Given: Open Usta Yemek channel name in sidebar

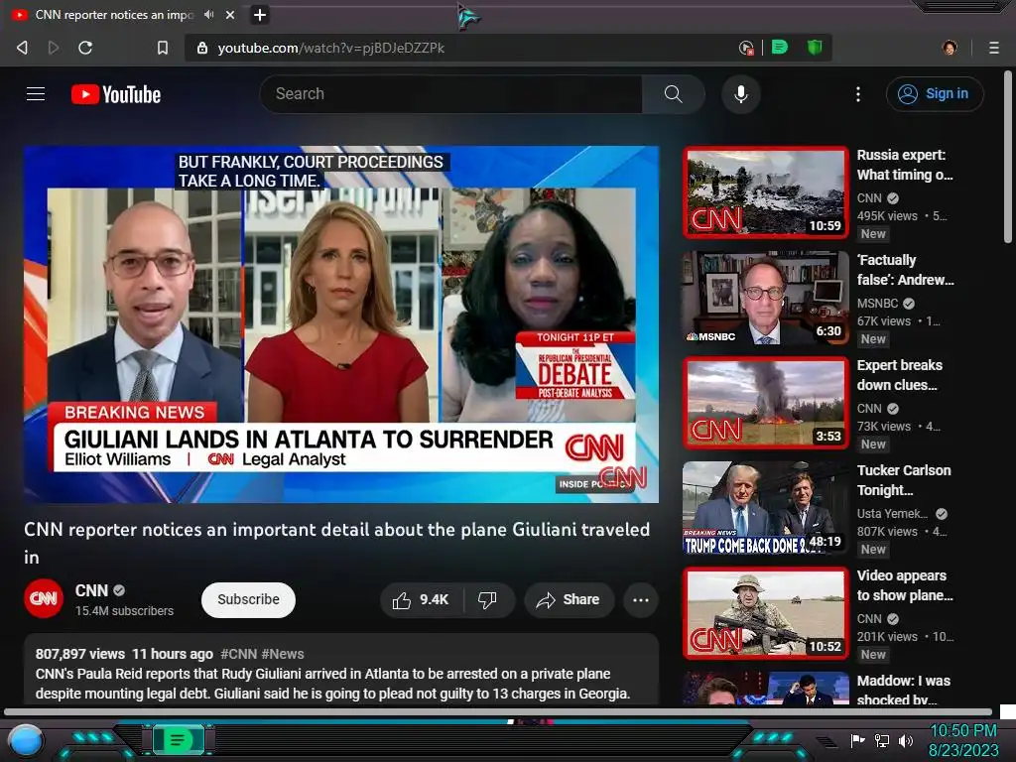Looking at the screenshot, I should [x=892, y=514].
